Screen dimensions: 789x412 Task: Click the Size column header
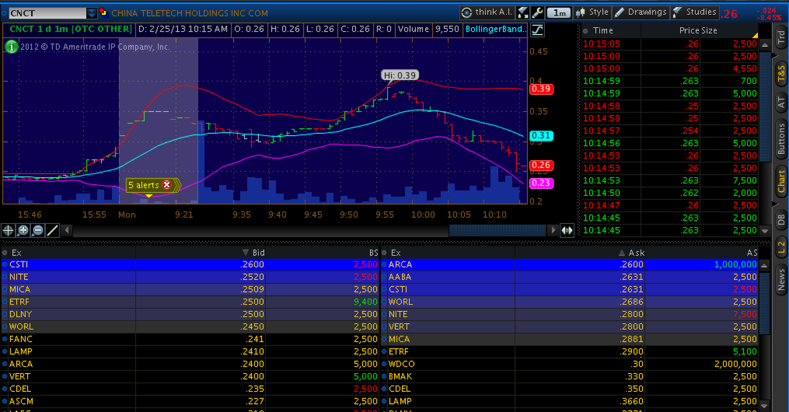coord(709,31)
